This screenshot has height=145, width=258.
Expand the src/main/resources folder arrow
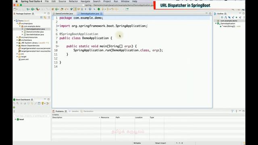click(x=17, y=37)
